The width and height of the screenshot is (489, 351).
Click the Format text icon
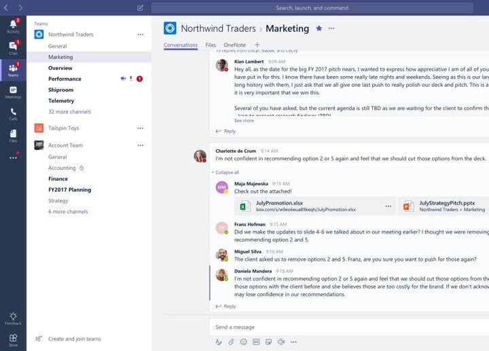click(x=219, y=342)
